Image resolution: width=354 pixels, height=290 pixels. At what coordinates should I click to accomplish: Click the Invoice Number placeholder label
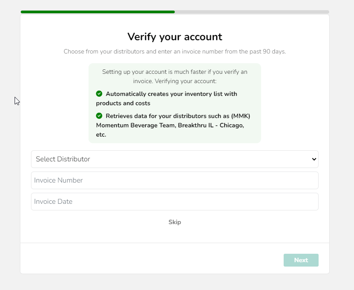[x=58, y=180]
